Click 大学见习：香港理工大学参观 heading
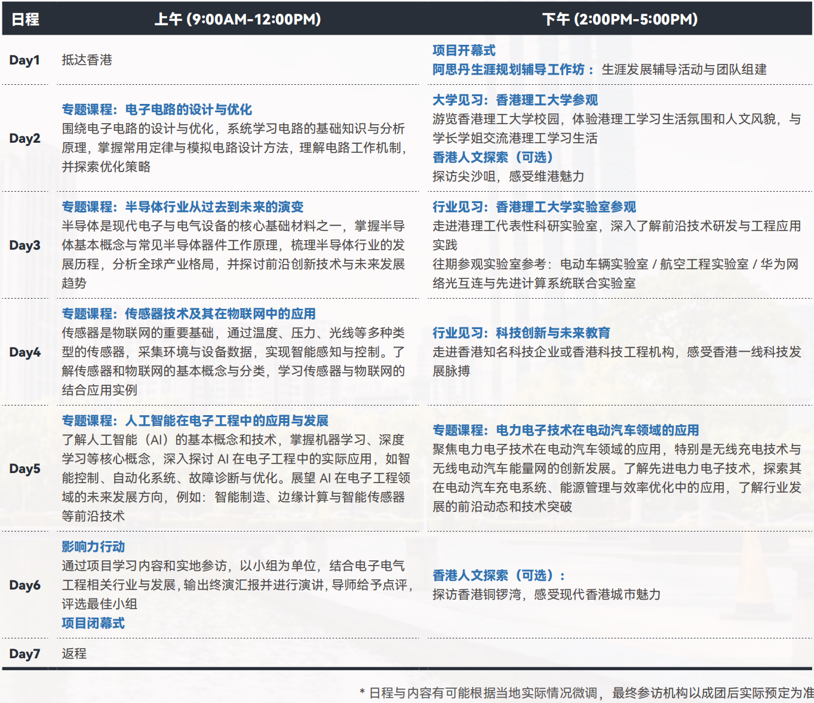The width and height of the screenshot is (814, 703). [515, 100]
